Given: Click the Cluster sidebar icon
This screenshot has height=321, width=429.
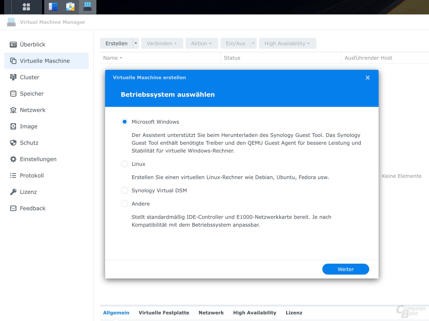Looking at the screenshot, I should click(x=13, y=77).
